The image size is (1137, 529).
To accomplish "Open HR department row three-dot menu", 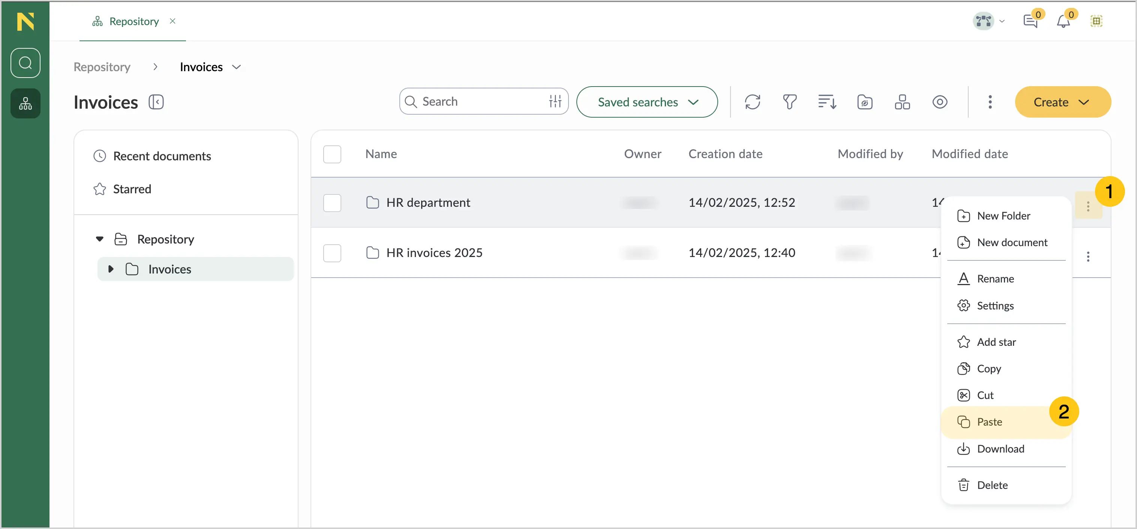I will click(x=1088, y=206).
